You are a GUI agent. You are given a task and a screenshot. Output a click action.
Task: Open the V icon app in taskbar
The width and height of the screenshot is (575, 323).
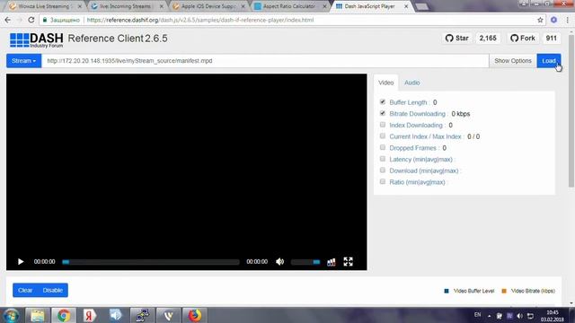168,315
